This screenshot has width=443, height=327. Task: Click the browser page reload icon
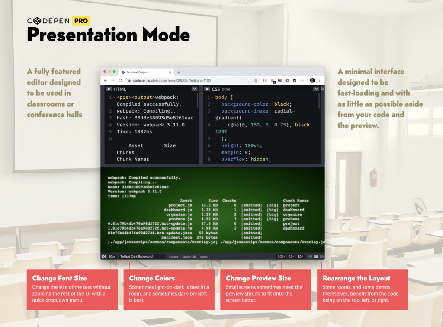(120, 80)
